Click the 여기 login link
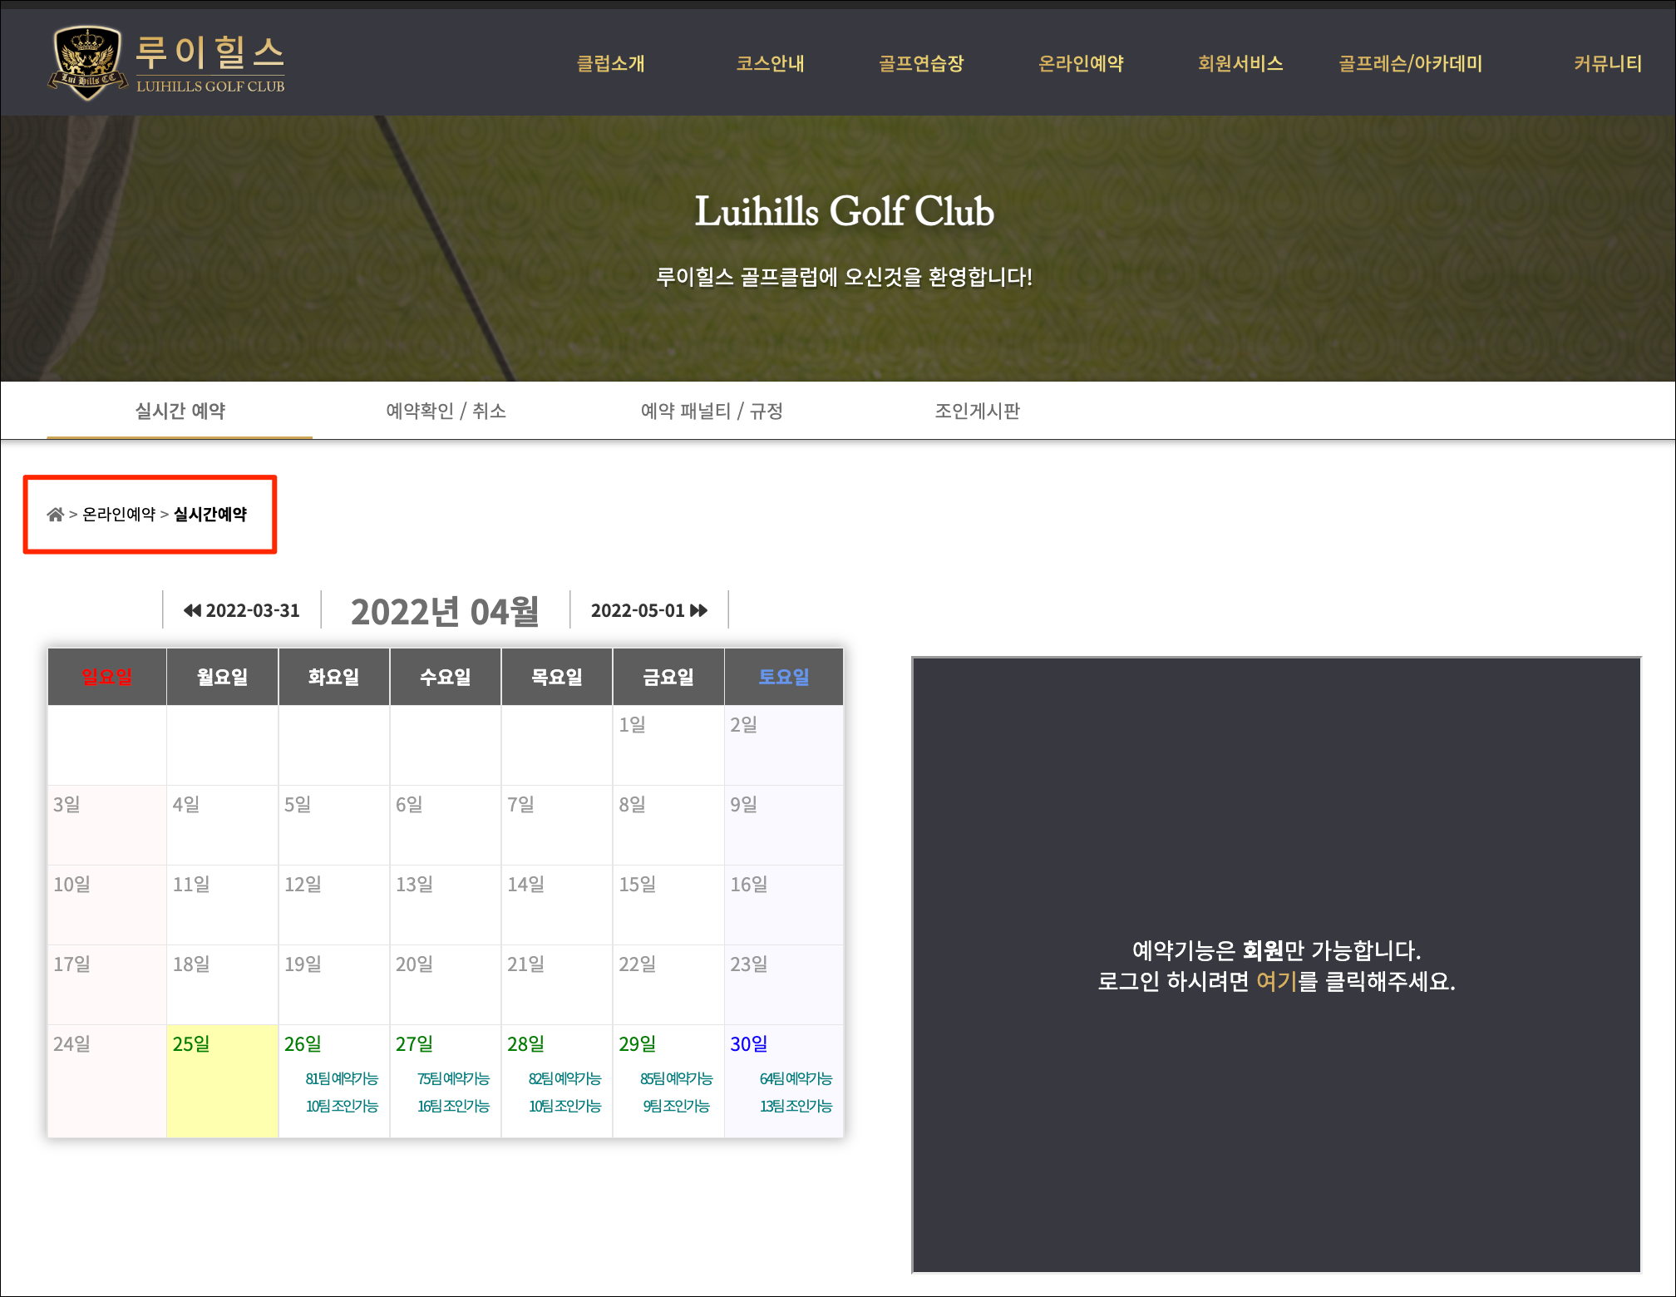The width and height of the screenshot is (1676, 1297). point(1276,982)
